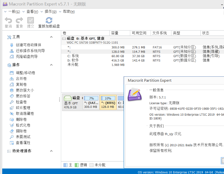
Task: Reload disks with 重新加载磁盘 icon
Action: (49, 20)
